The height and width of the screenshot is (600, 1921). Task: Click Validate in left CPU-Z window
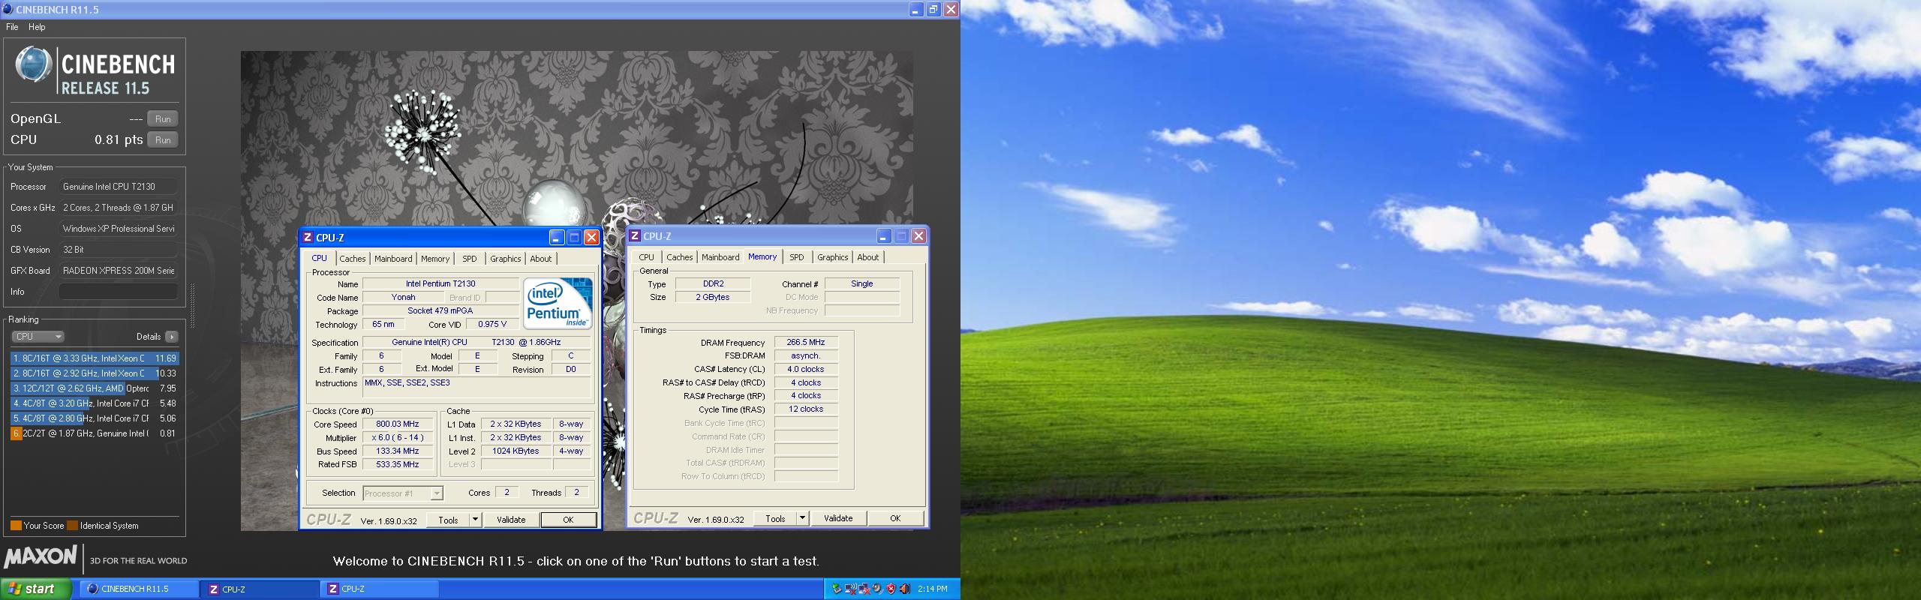pyautogui.click(x=511, y=519)
